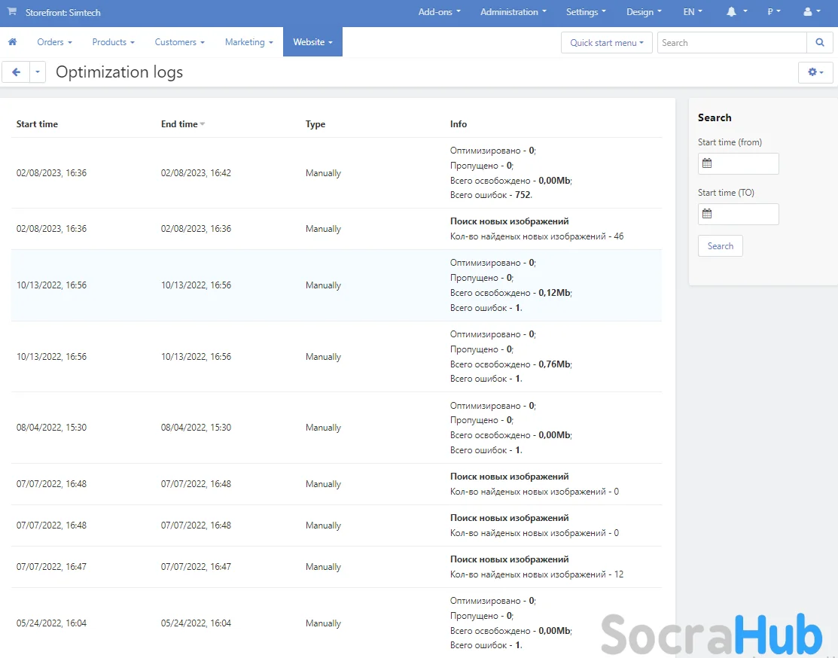Open the Add-ons menu
This screenshot has width=838, height=658.
pyautogui.click(x=439, y=12)
